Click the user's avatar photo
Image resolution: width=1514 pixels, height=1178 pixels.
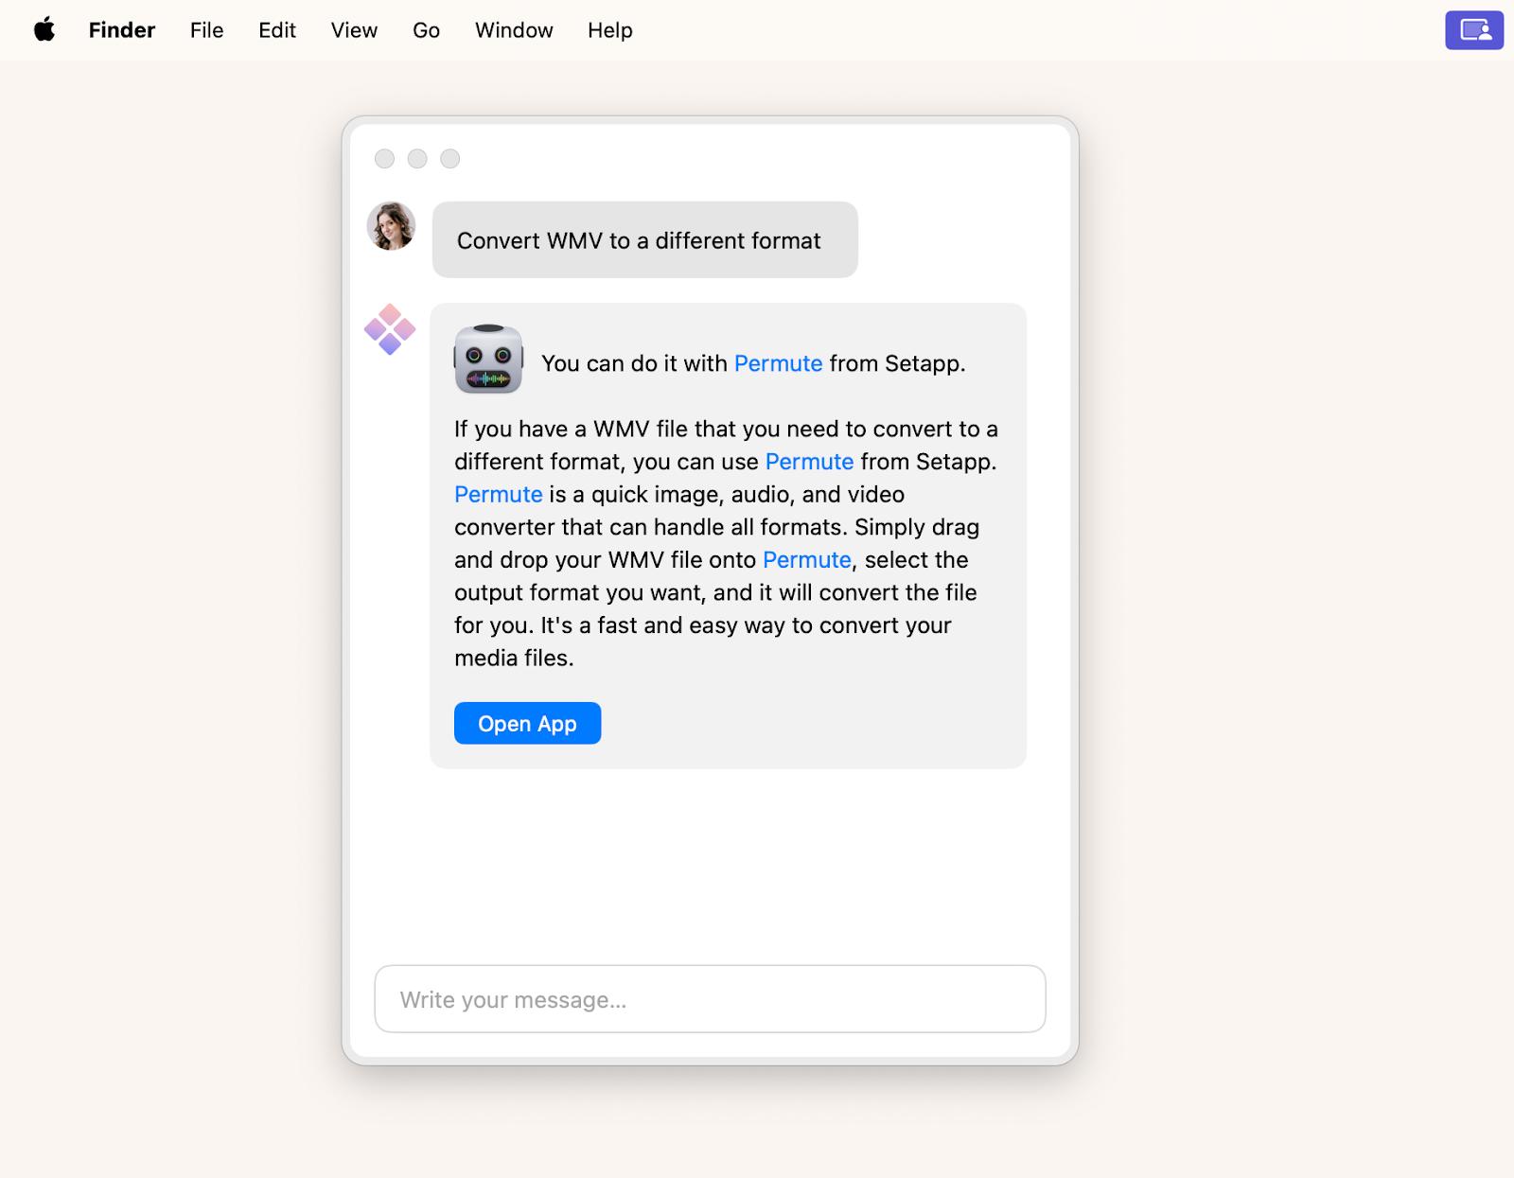(x=391, y=226)
